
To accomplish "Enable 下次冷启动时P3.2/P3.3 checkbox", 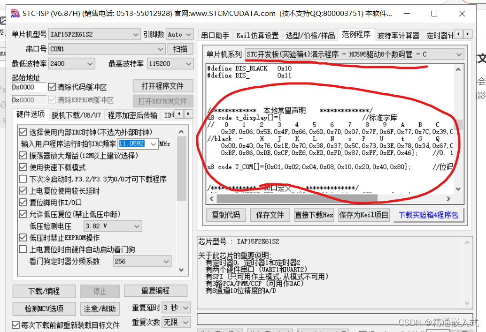I will point(23,179).
